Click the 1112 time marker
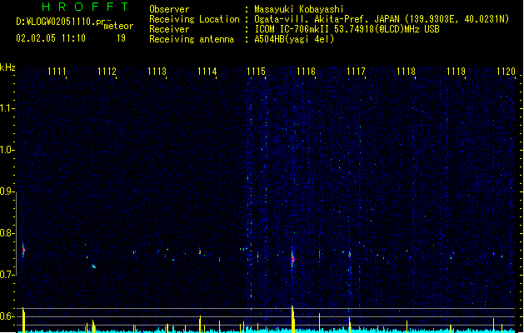This screenshot has height=333, width=524. [107, 72]
